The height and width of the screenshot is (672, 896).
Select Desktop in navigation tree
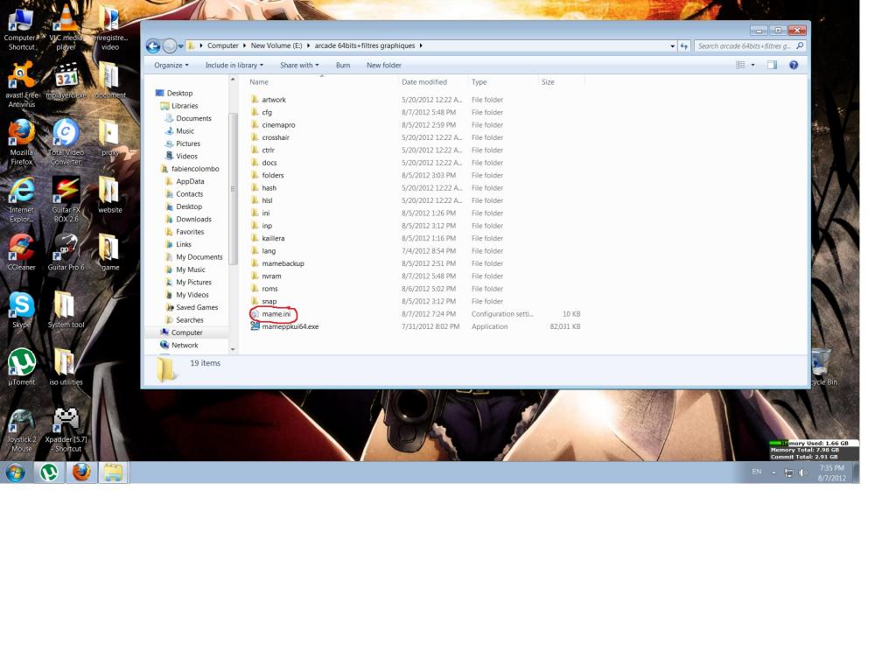click(179, 93)
